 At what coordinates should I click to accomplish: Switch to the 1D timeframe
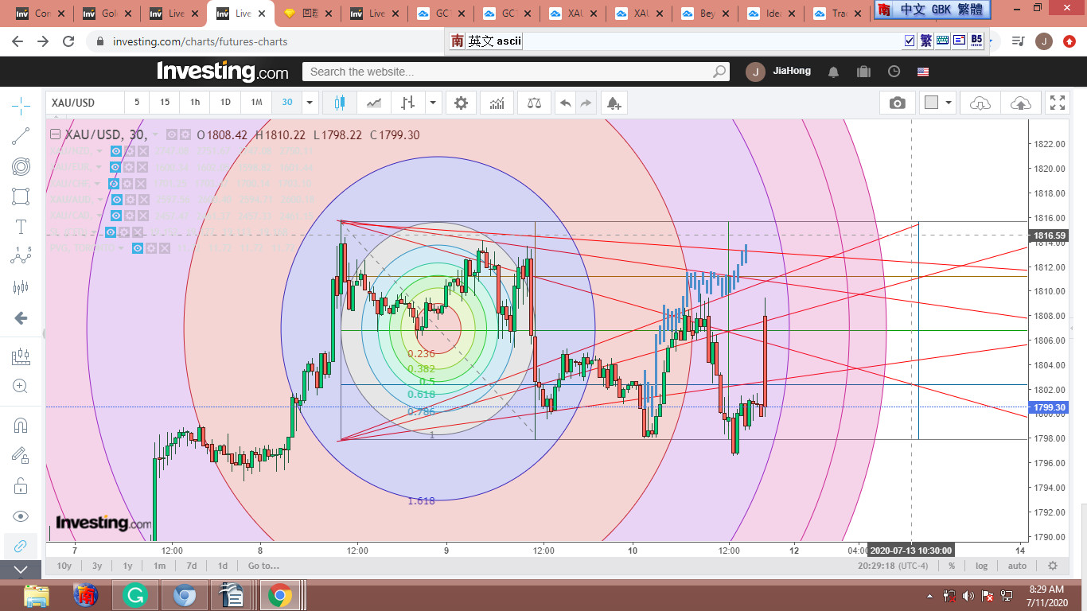click(x=225, y=103)
